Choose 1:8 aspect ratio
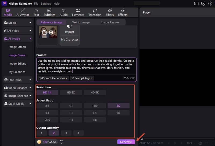The height and width of the screenshot is (146, 215). (x=95, y=120)
